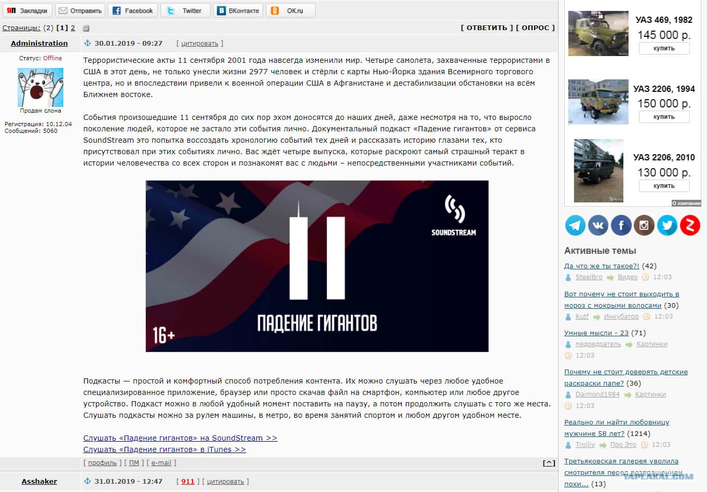Share the topic on Twitter button
The image size is (707, 492).
[x=185, y=10]
